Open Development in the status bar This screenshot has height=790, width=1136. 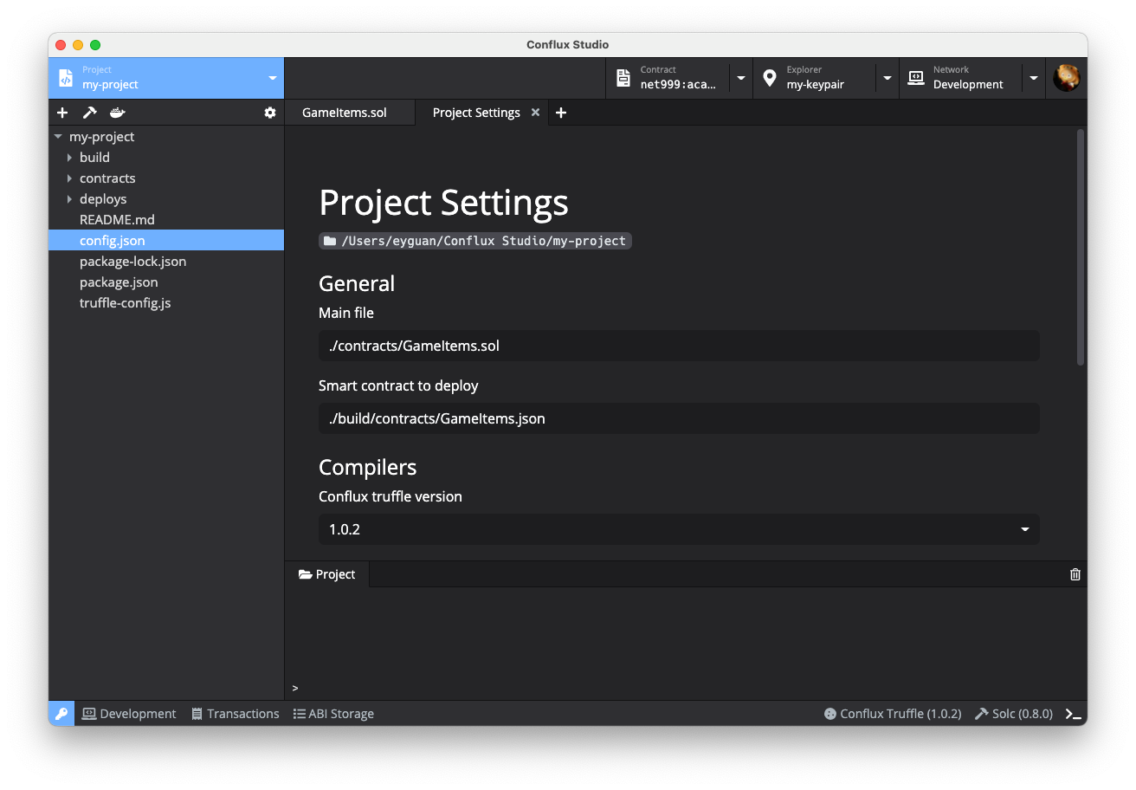coord(129,714)
